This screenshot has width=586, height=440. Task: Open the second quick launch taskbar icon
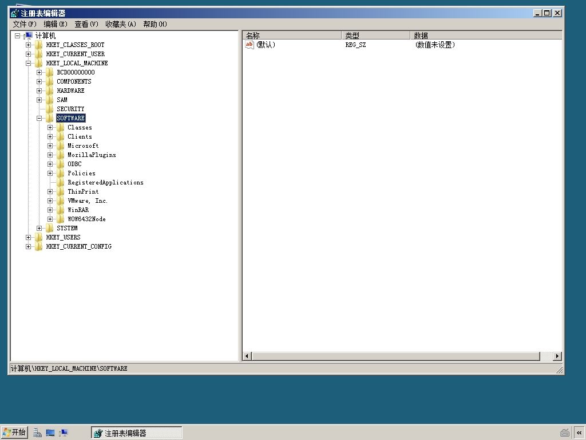pos(50,433)
